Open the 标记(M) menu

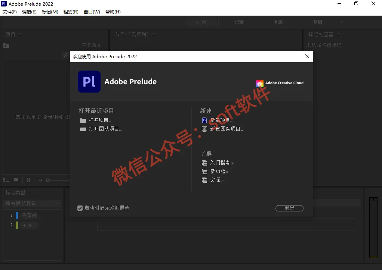coord(50,12)
